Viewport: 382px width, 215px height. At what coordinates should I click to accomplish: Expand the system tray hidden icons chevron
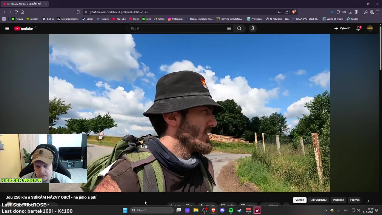[326, 210]
